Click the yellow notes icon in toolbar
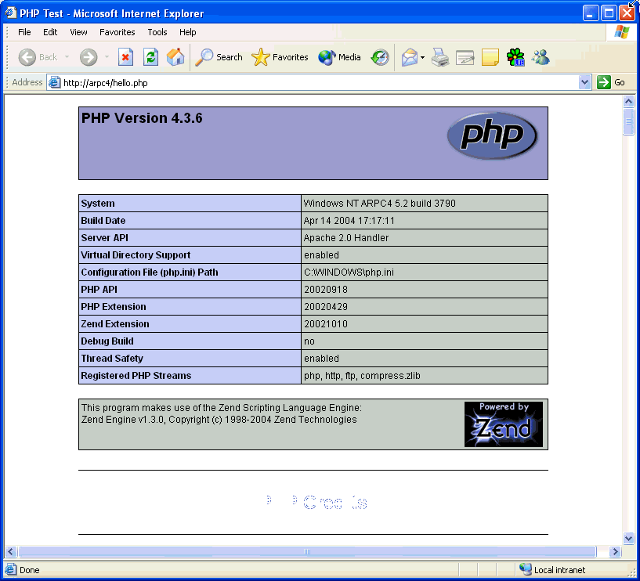This screenshot has width=640, height=581. tap(490, 57)
